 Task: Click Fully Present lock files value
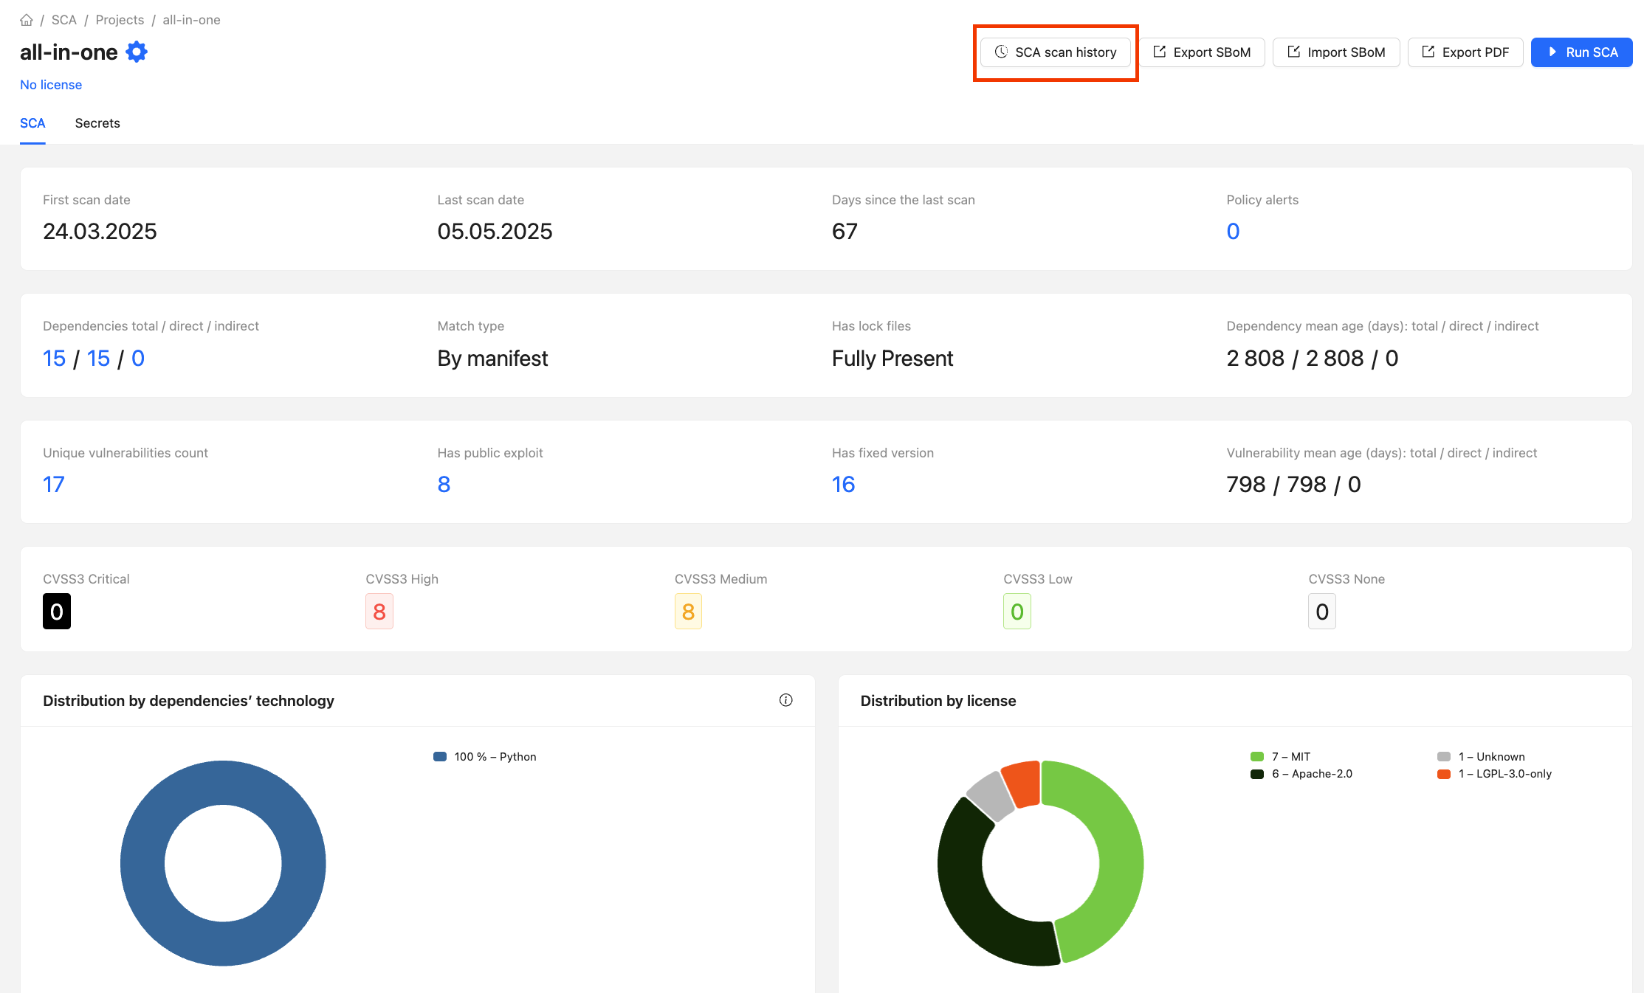pyautogui.click(x=892, y=359)
